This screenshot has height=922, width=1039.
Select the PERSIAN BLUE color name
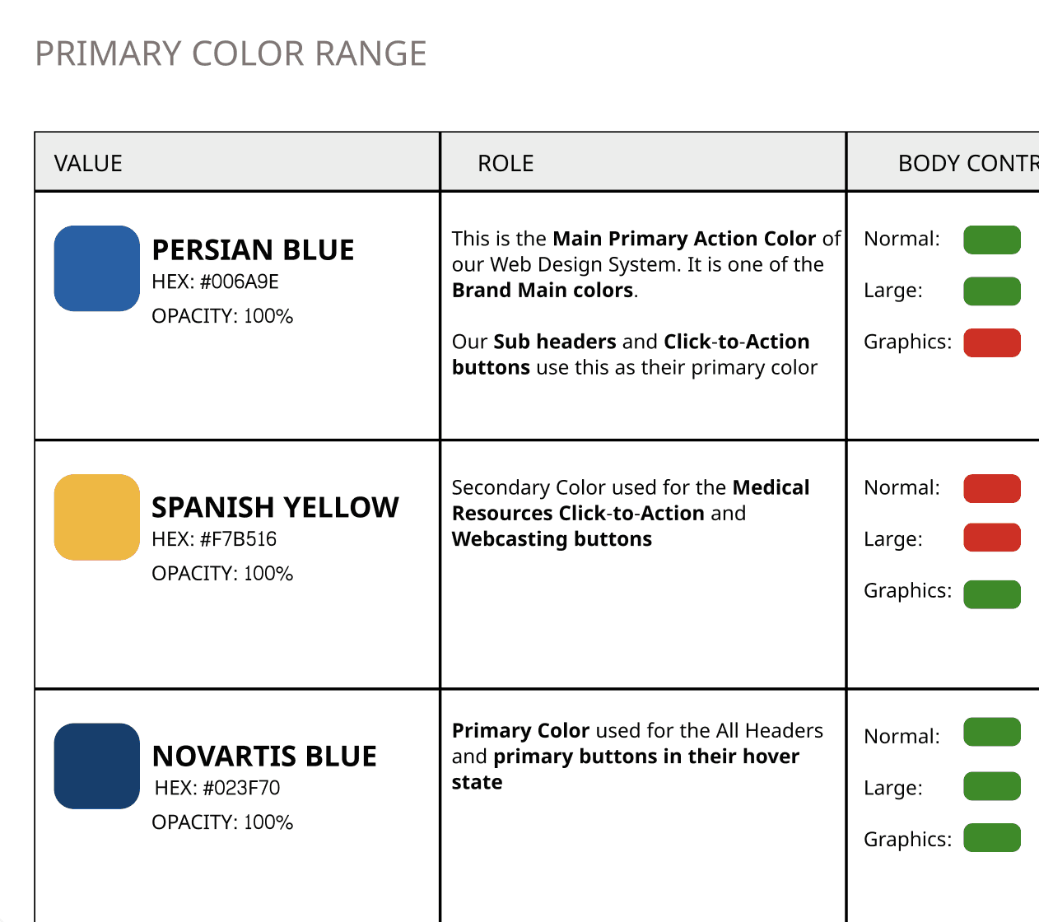click(x=253, y=250)
